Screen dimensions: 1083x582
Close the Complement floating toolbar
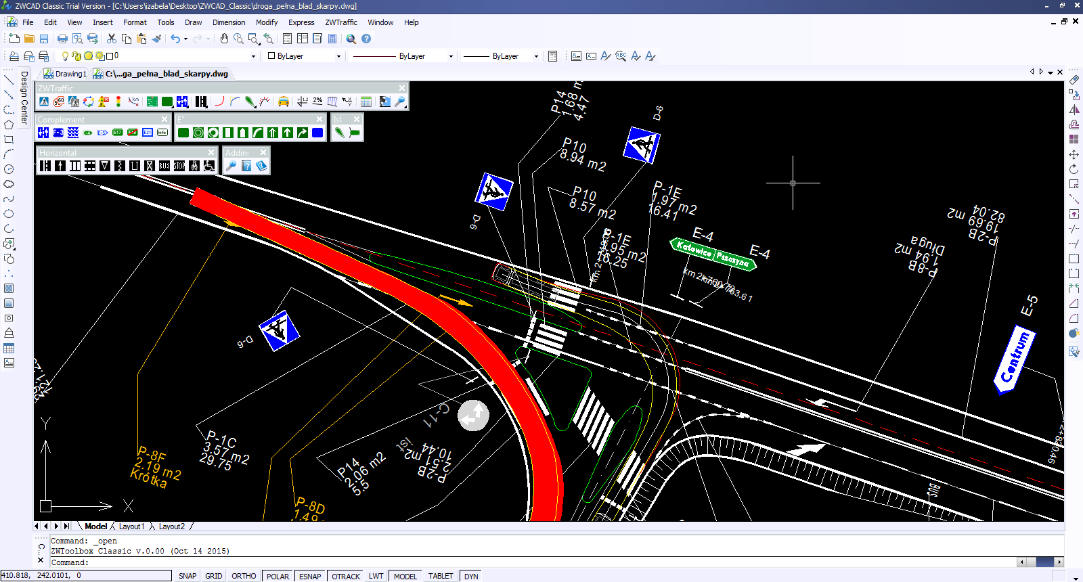(164, 119)
